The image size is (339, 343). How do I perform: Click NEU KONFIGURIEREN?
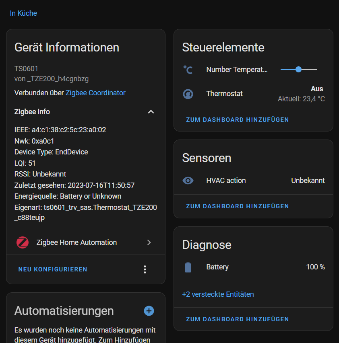pyautogui.click(x=53, y=269)
